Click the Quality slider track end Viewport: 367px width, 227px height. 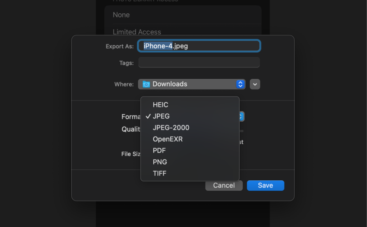242,131
